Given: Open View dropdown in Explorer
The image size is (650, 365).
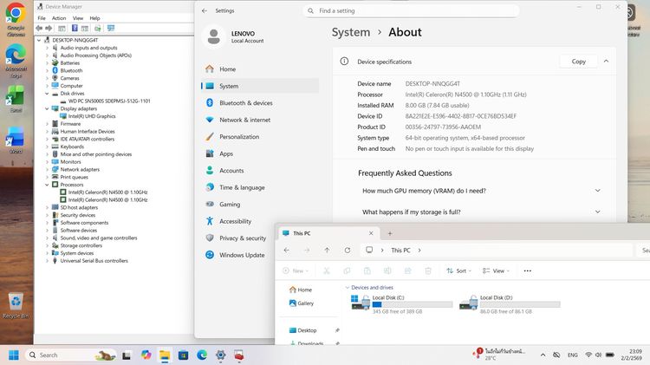Looking at the screenshot, I should point(496,270).
